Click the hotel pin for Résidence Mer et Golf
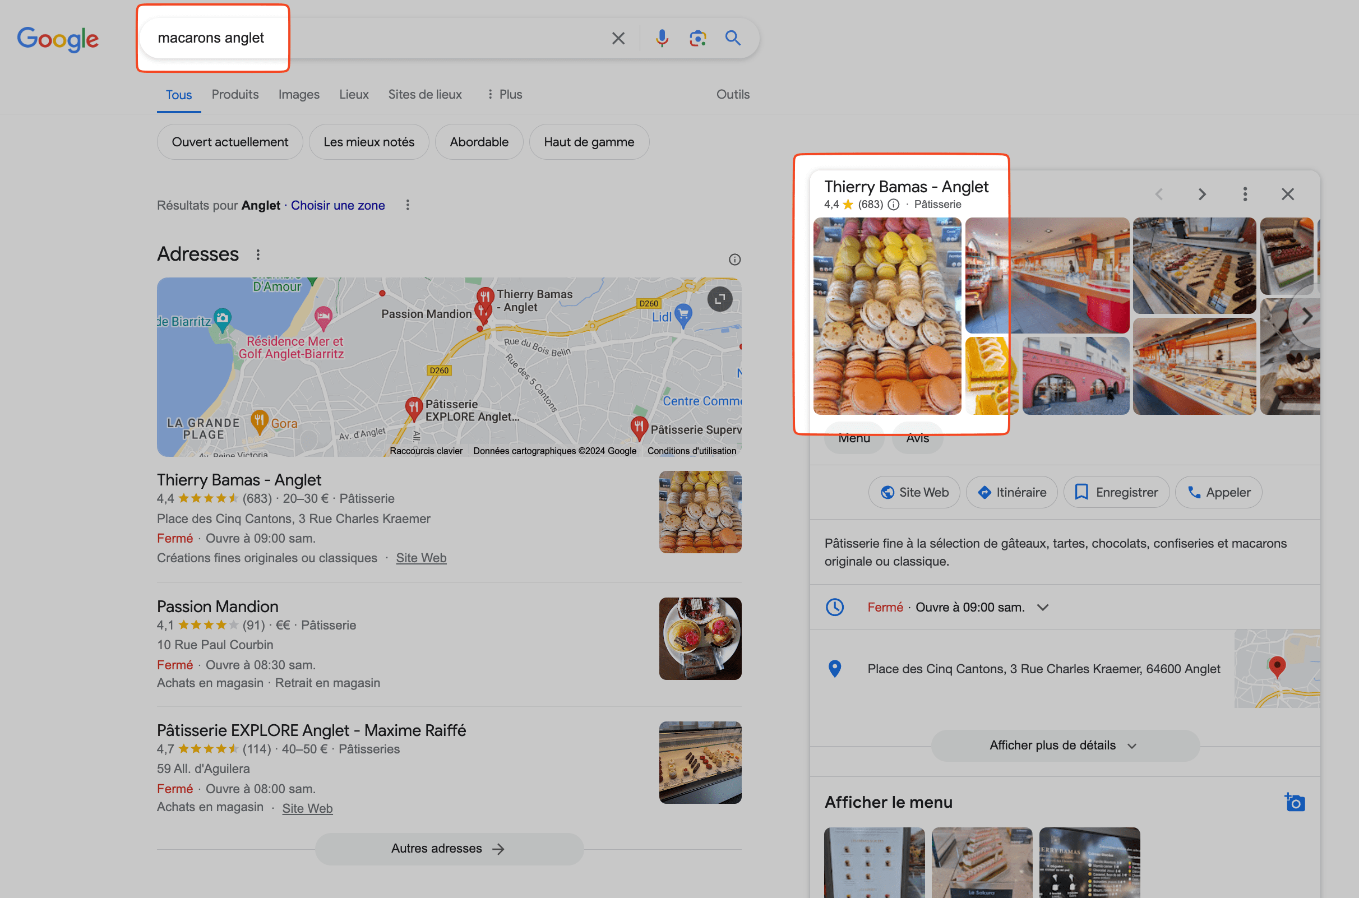This screenshot has height=898, width=1359. point(323,317)
